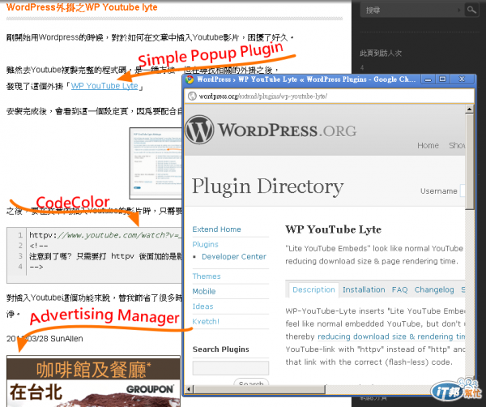Viewport: 486px width, 407px height.
Task: Click the Search button under Search Plugins
Action: click(251, 382)
